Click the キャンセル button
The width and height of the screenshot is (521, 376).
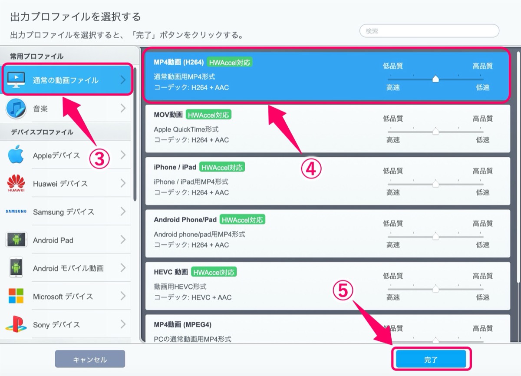[x=90, y=359]
